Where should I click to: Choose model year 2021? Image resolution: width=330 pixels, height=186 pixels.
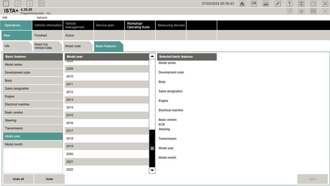click(107, 162)
